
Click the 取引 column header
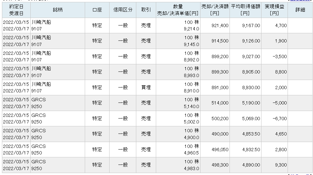click(x=146, y=10)
